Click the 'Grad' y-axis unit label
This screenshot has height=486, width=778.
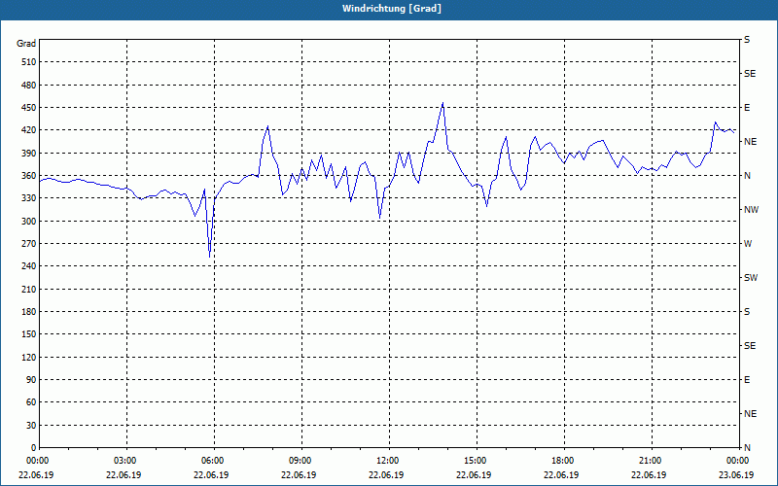26,44
